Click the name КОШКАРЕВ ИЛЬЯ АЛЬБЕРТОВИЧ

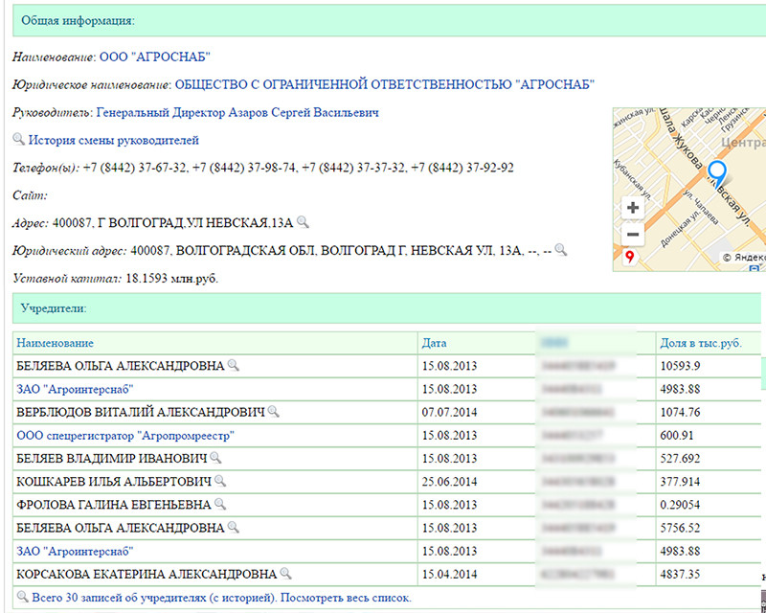click(x=114, y=482)
